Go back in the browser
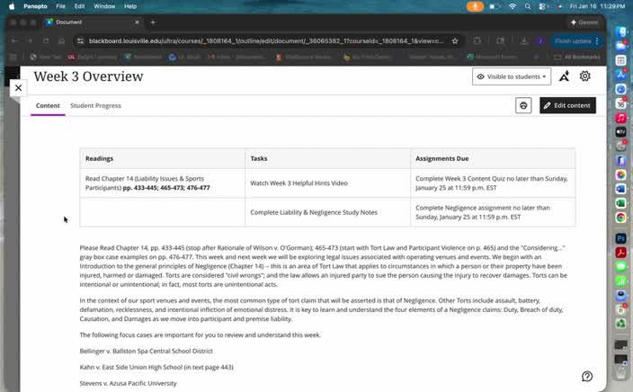Image resolution: width=633 pixels, height=392 pixels. (15, 40)
